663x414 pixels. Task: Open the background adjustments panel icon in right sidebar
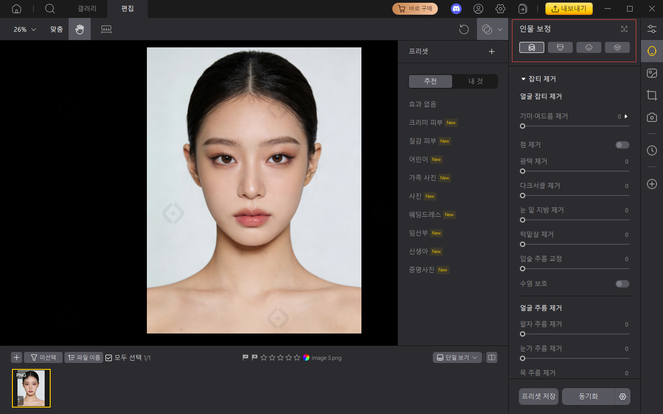click(x=651, y=73)
